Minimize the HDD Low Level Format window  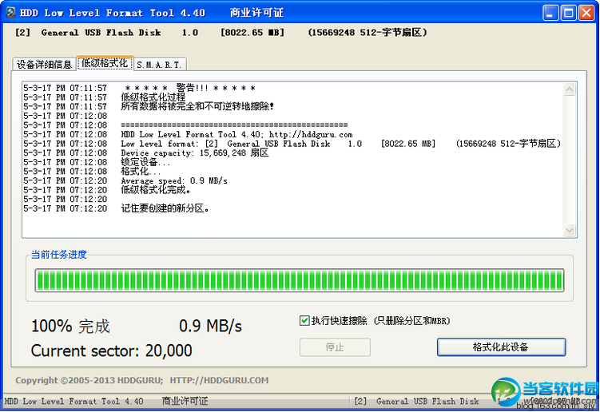click(550, 13)
